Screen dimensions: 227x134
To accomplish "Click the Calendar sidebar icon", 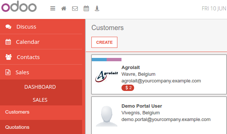I will point(8,42).
